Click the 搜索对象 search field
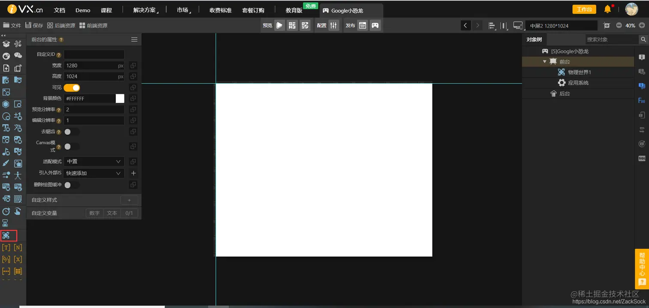The width and height of the screenshot is (649, 308). pyautogui.click(x=612, y=39)
